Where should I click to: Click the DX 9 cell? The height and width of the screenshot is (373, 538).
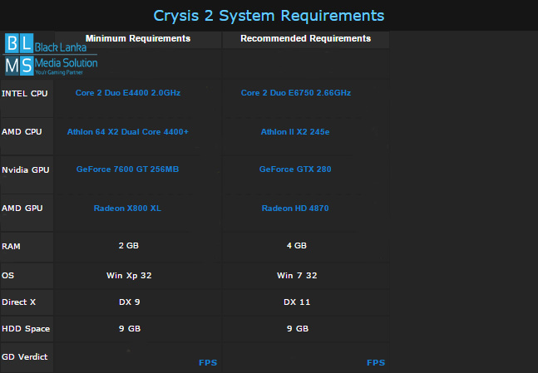[130, 302]
